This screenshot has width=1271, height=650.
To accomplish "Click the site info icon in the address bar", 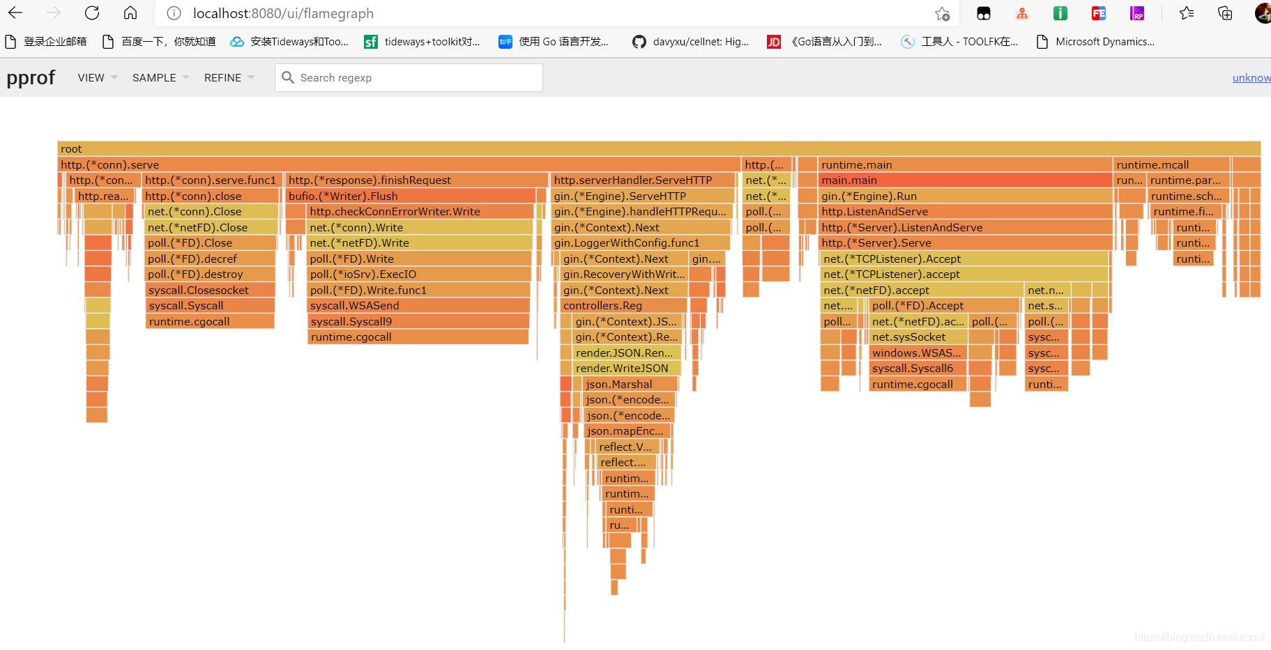I will click(x=174, y=13).
